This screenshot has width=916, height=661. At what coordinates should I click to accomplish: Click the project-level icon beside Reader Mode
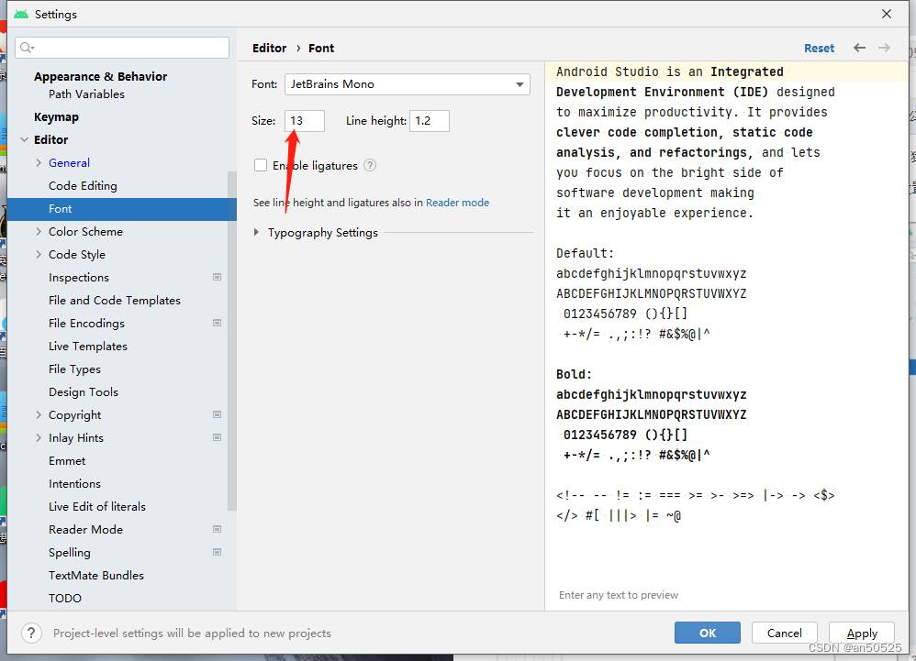[x=218, y=529]
